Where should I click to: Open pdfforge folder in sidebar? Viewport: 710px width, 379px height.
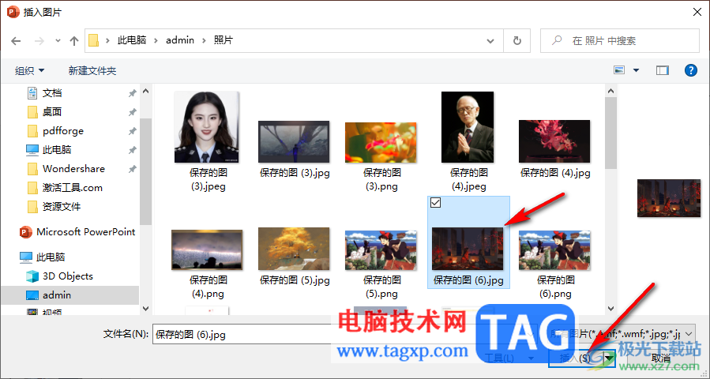(x=63, y=131)
